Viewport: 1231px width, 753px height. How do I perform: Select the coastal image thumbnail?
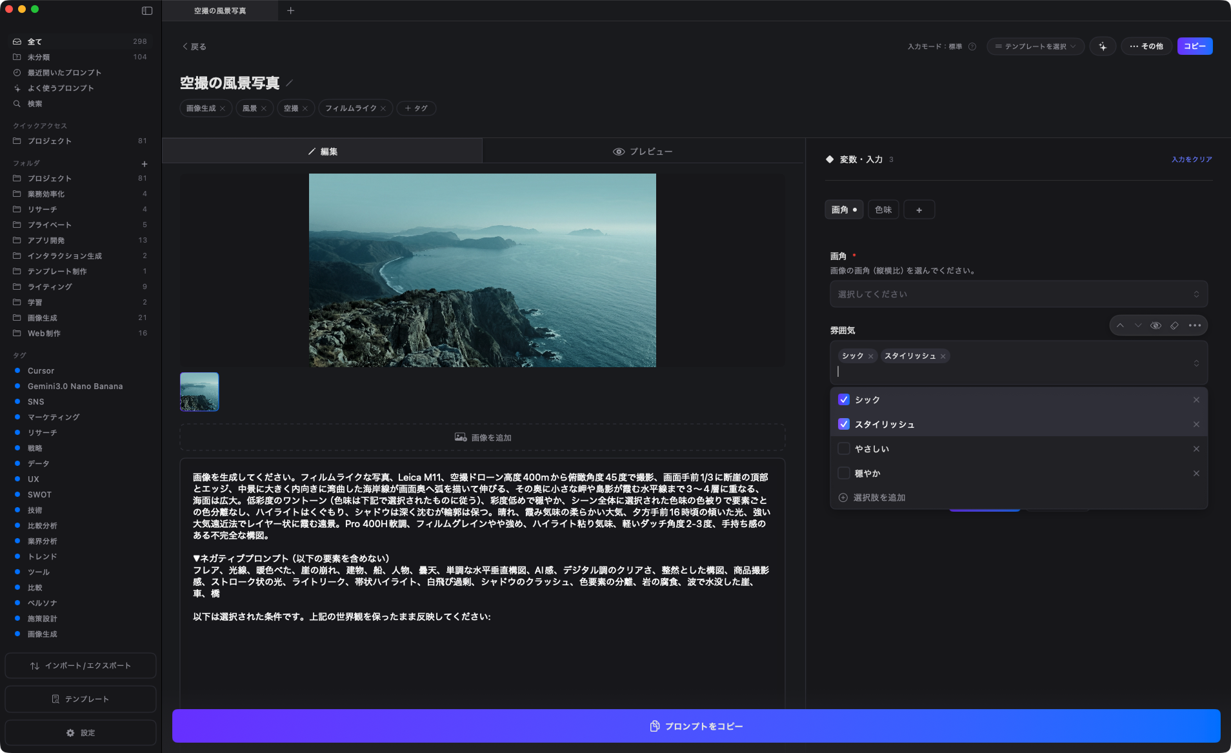click(199, 392)
